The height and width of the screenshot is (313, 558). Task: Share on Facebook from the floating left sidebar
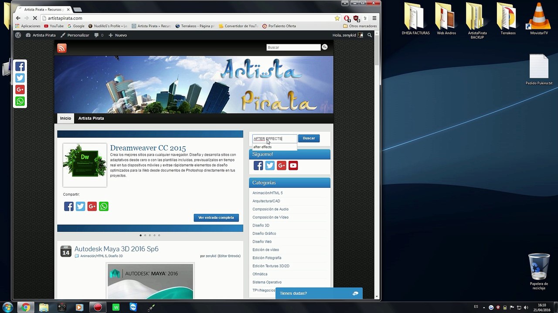tap(20, 67)
